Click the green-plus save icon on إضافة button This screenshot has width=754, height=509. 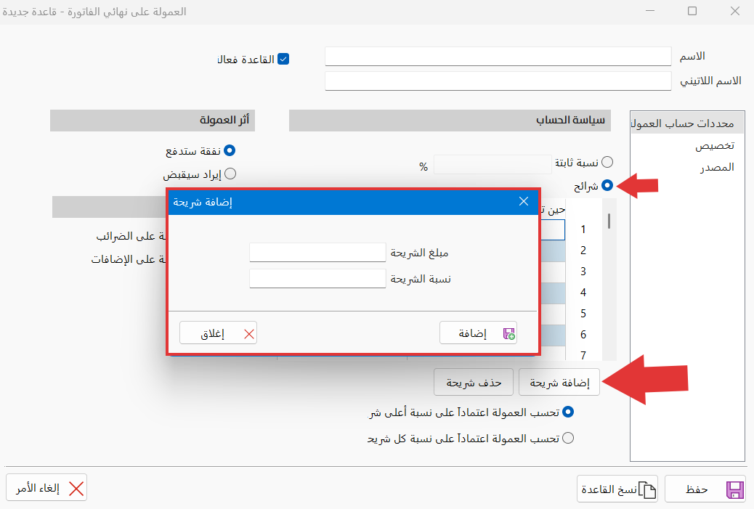click(x=508, y=333)
